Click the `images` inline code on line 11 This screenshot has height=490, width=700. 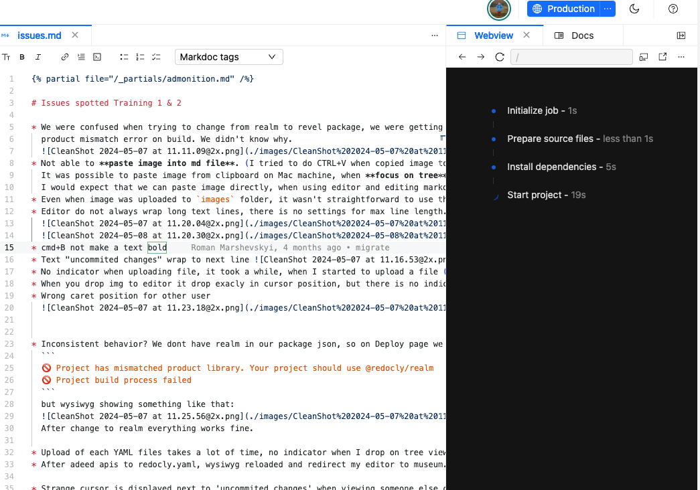(215, 199)
